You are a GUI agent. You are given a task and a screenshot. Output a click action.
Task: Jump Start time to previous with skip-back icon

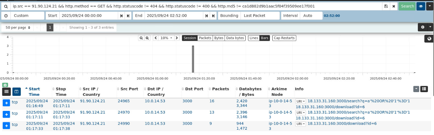coord(121,16)
